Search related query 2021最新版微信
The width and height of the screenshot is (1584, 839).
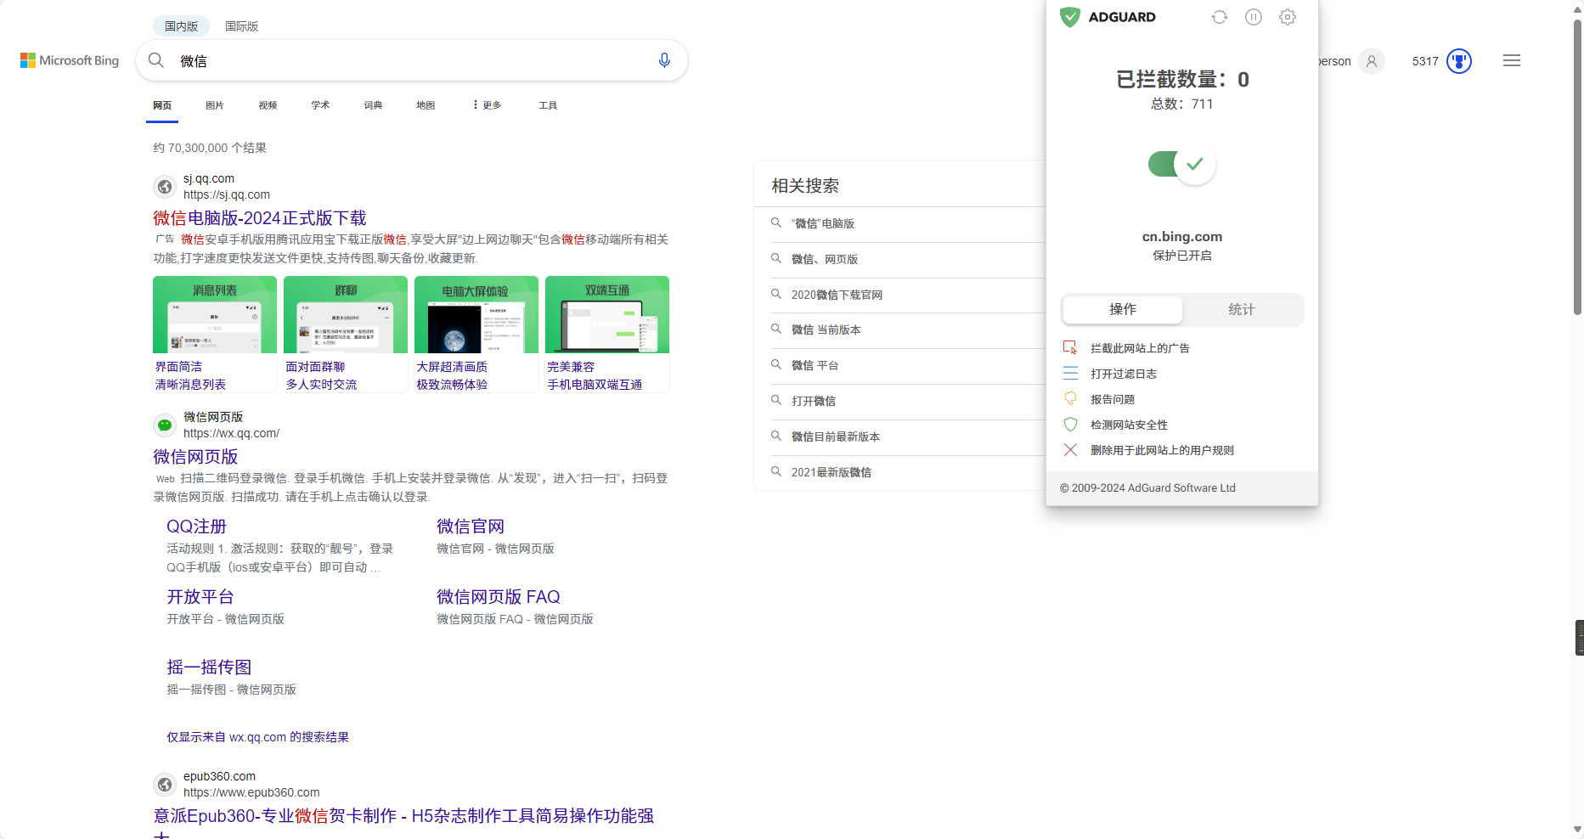click(x=831, y=472)
